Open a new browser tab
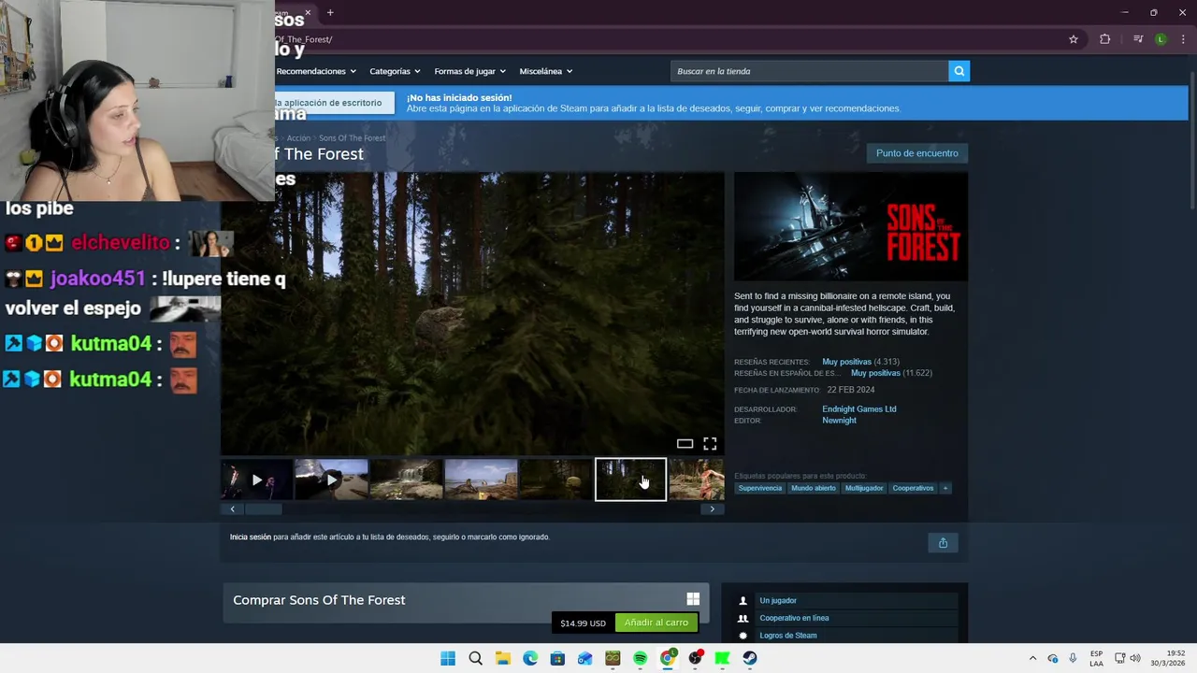Screen dimensions: 1197x673 tap(330, 13)
